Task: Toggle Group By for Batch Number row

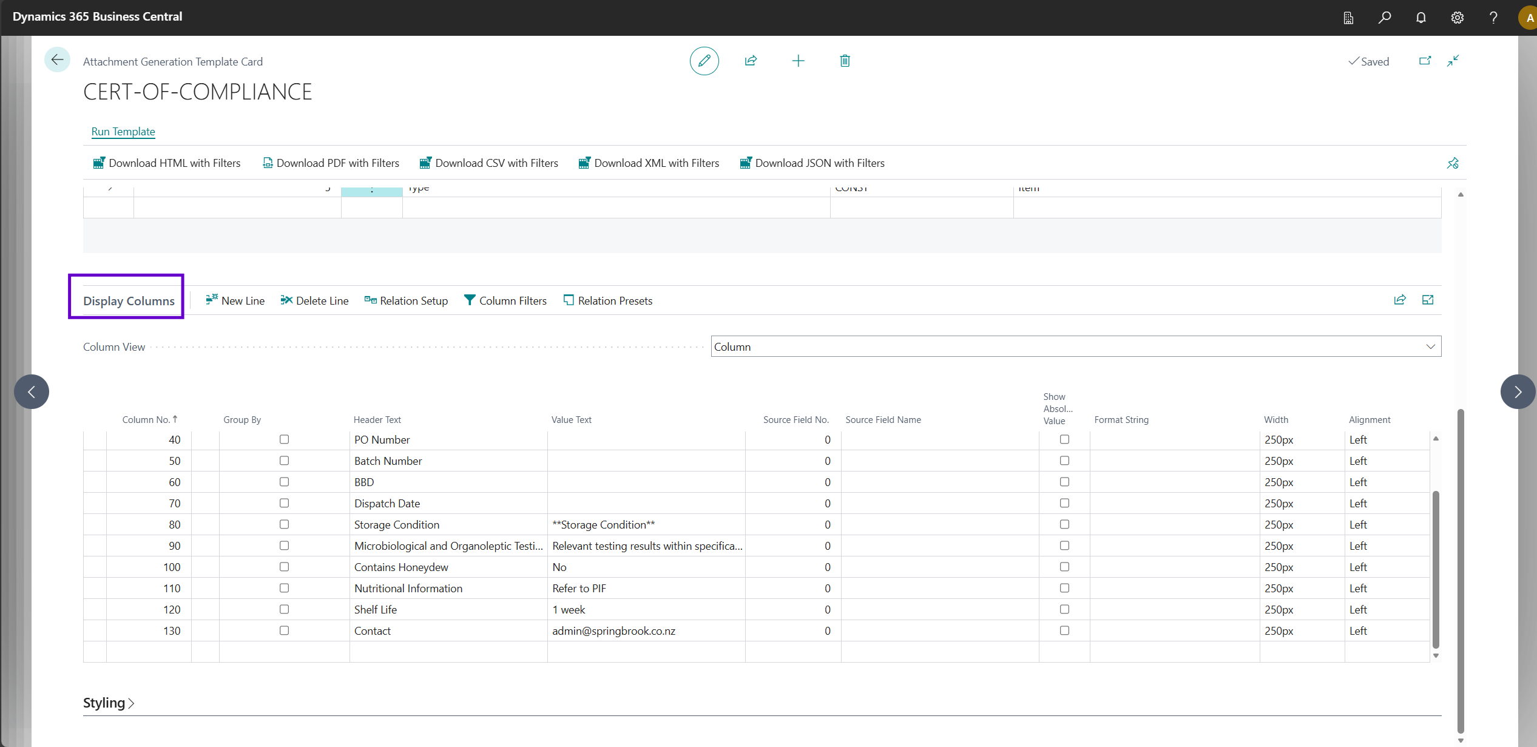Action: 284,461
